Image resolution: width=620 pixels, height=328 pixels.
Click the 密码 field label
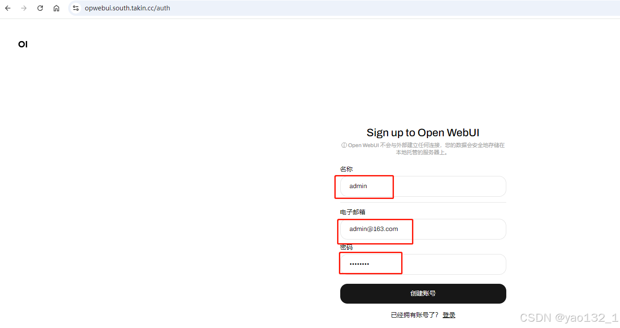pos(346,248)
